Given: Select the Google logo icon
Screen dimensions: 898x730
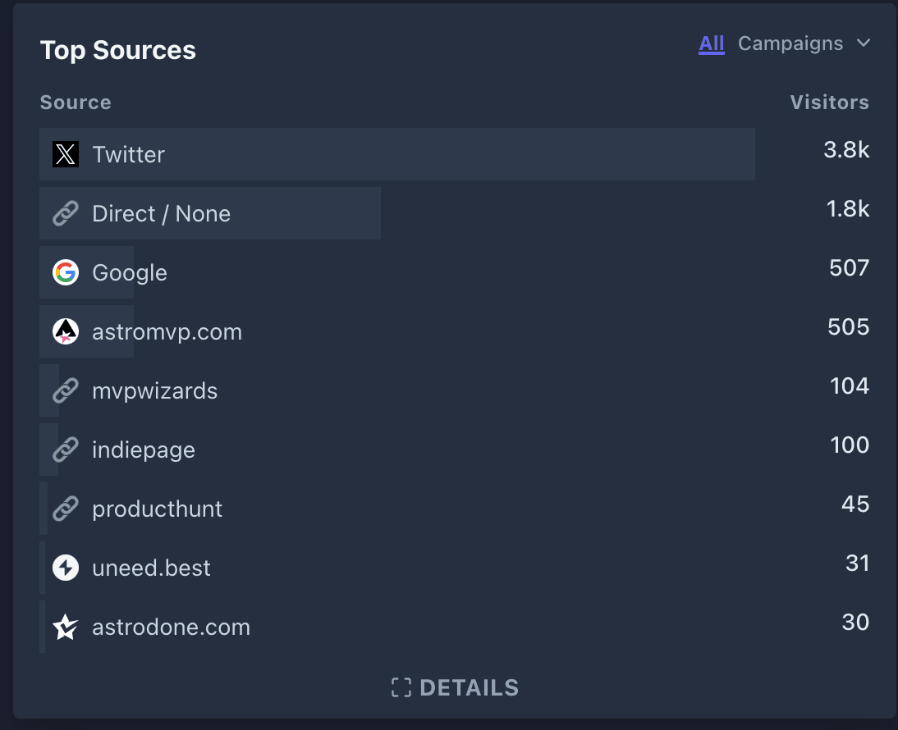Looking at the screenshot, I should point(65,272).
